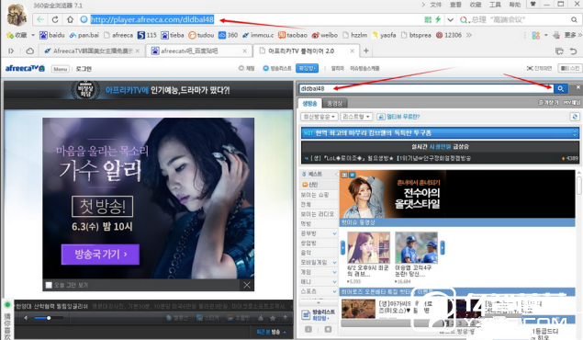Open the 115 bookmark
Image resolution: width=583 pixels, height=340 pixels.
(147, 35)
